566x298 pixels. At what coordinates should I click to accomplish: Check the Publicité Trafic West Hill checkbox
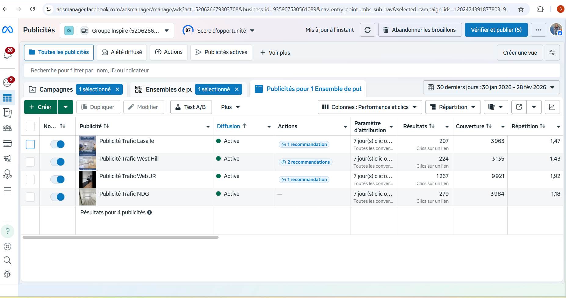coord(30,162)
